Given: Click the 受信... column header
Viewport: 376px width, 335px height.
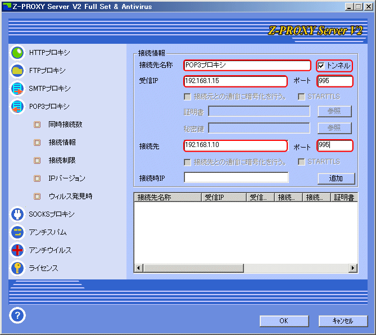Looking at the screenshot, I should 260,198.
